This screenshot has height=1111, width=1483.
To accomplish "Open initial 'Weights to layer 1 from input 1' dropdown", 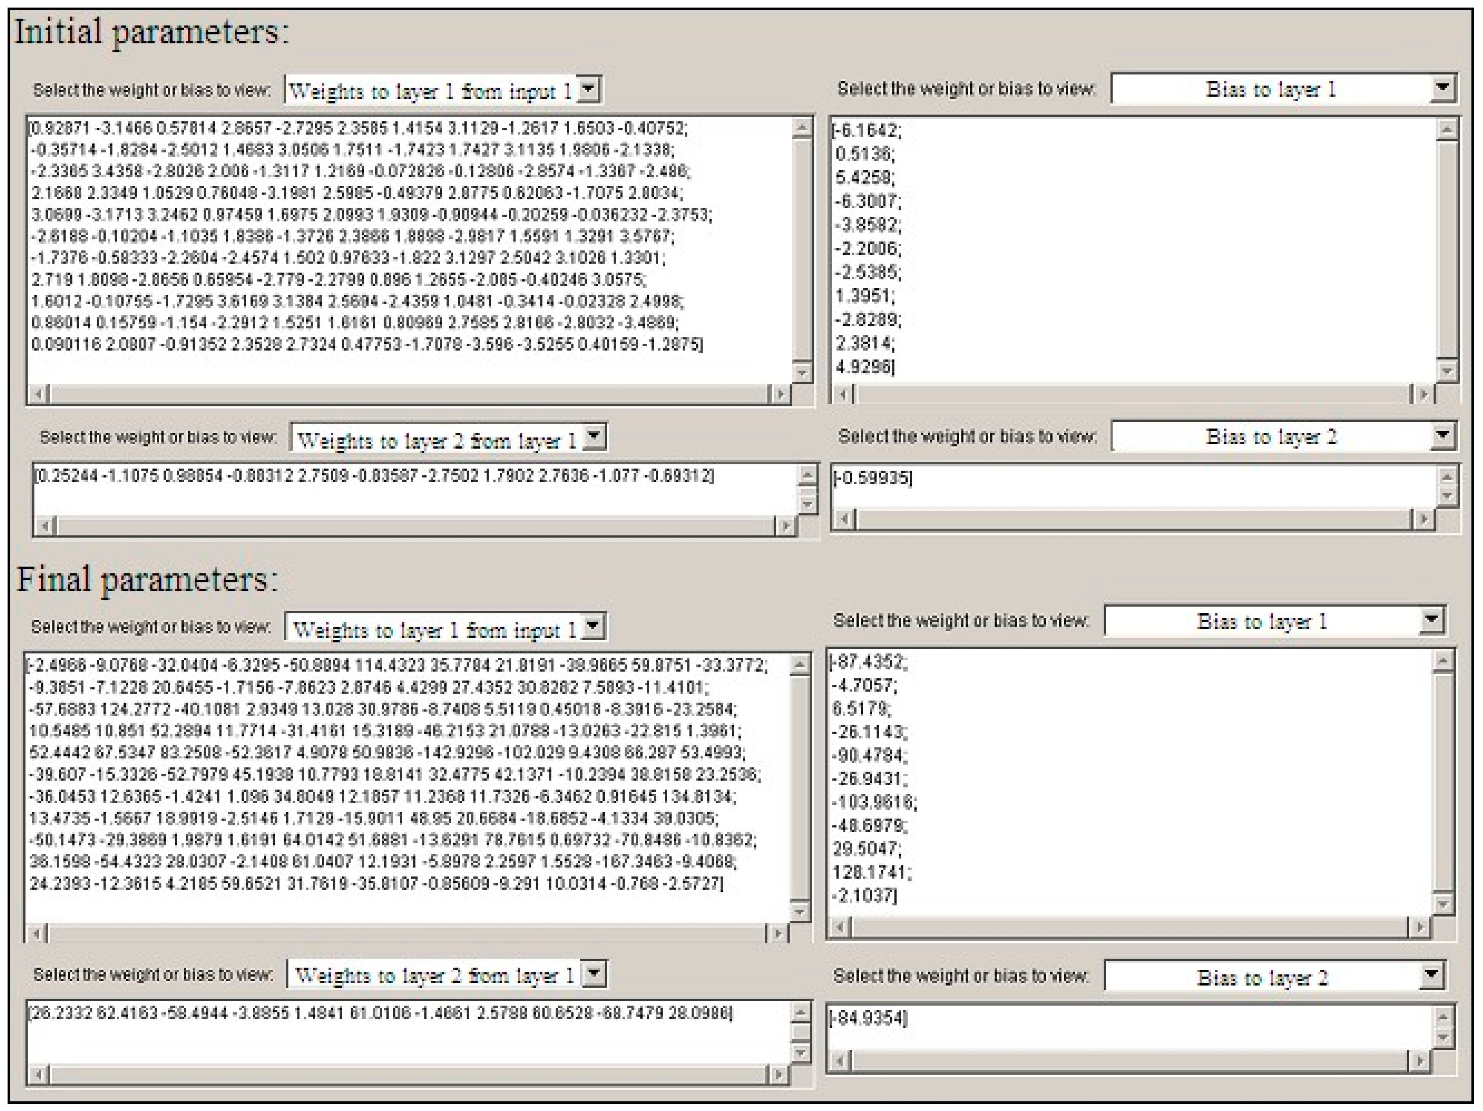I will (x=588, y=89).
